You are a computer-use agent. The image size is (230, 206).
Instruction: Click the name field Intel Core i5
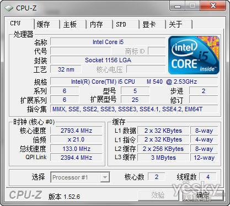pos(108,42)
